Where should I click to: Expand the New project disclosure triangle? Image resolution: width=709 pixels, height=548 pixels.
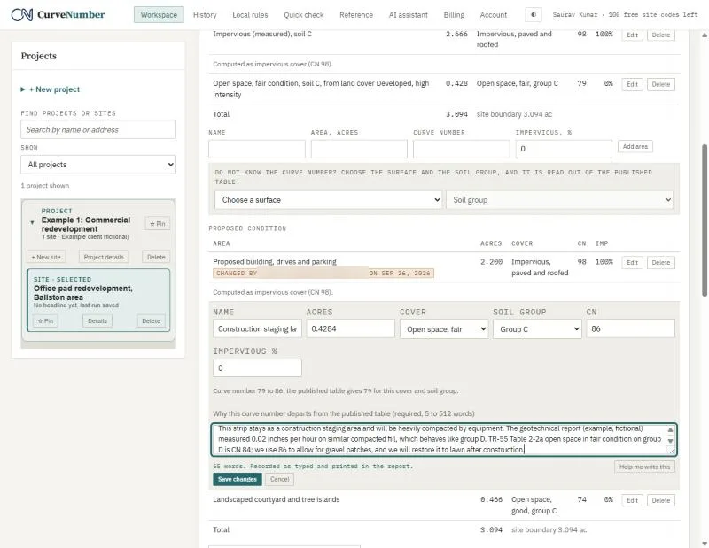point(23,89)
